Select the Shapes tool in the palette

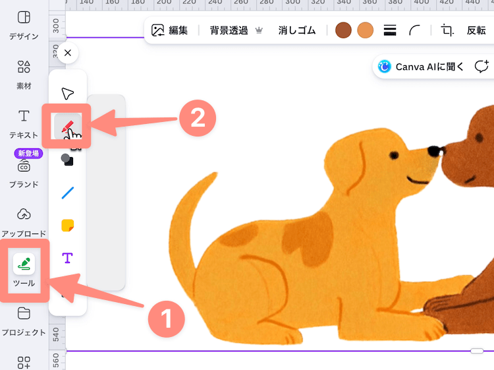(67, 160)
